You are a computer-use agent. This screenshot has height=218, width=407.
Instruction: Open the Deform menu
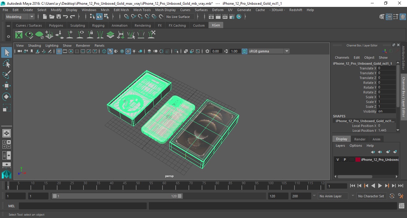pyautogui.click(x=218, y=10)
